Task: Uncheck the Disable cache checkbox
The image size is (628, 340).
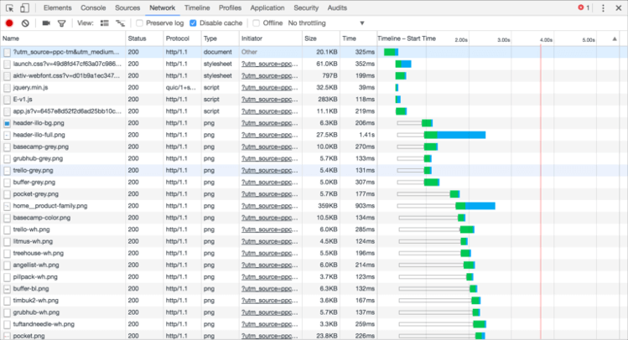Action: 194,23
